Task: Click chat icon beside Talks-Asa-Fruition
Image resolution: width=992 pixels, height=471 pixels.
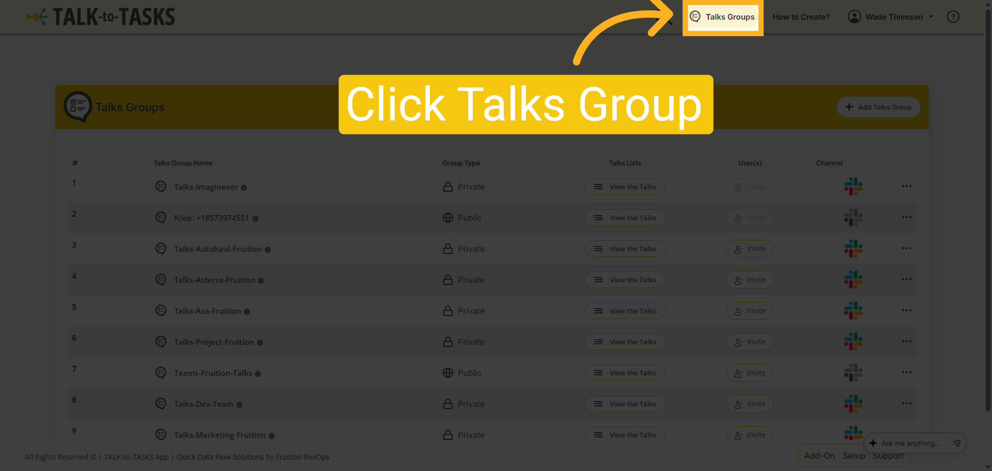Action: point(161,311)
